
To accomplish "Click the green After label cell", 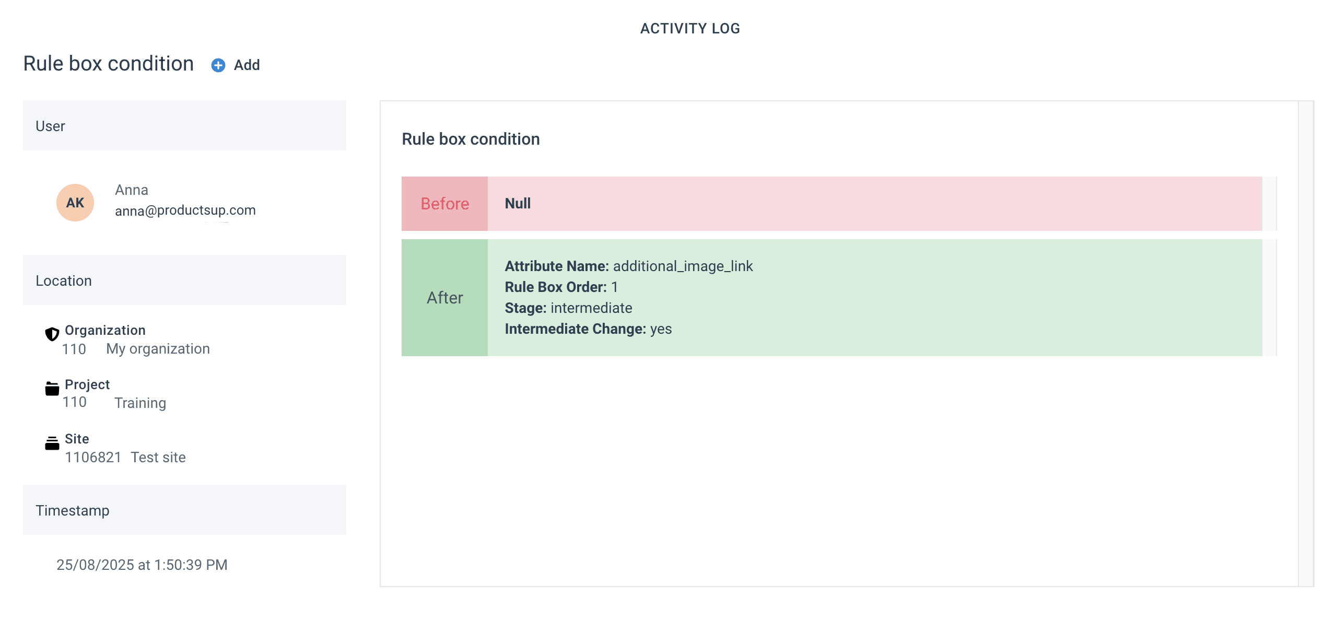I will click(x=444, y=298).
